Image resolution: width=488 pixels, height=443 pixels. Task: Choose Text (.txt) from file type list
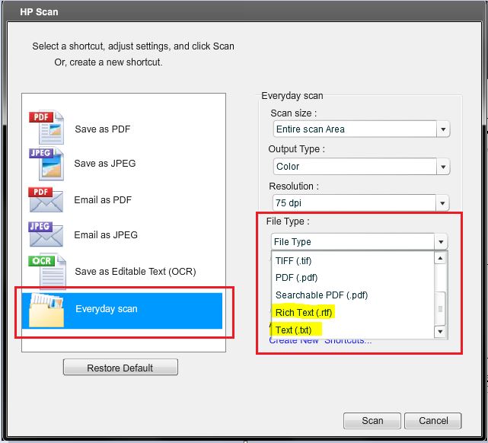click(x=293, y=330)
